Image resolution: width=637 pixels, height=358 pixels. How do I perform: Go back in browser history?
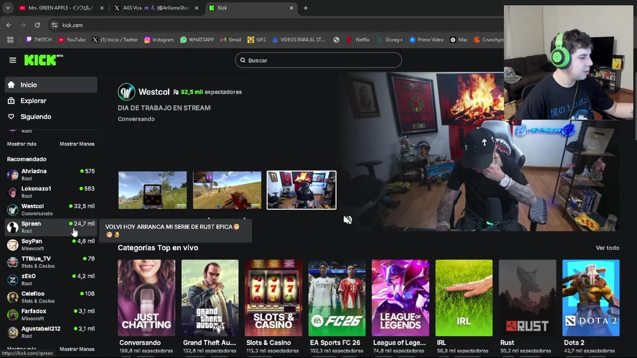8,25
